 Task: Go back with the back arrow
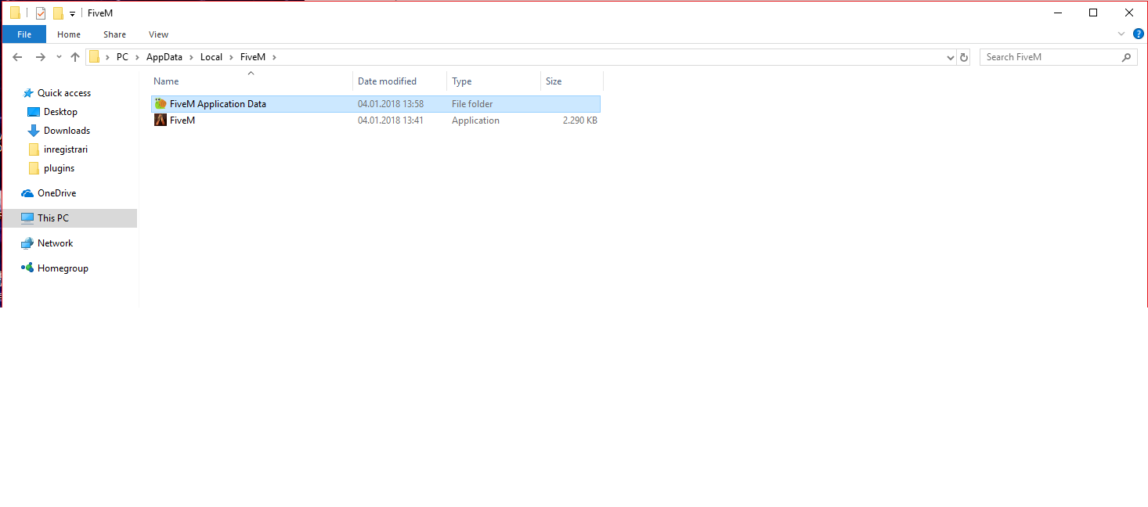coord(17,57)
